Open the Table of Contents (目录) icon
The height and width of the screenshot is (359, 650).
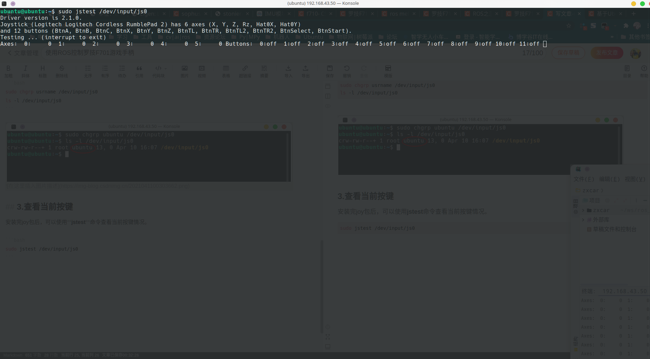[627, 71]
